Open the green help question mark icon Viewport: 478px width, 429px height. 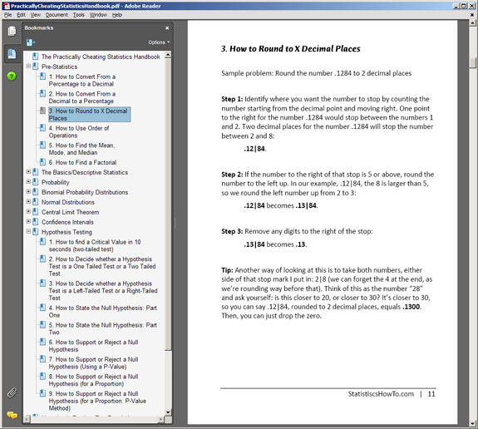tap(12, 76)
